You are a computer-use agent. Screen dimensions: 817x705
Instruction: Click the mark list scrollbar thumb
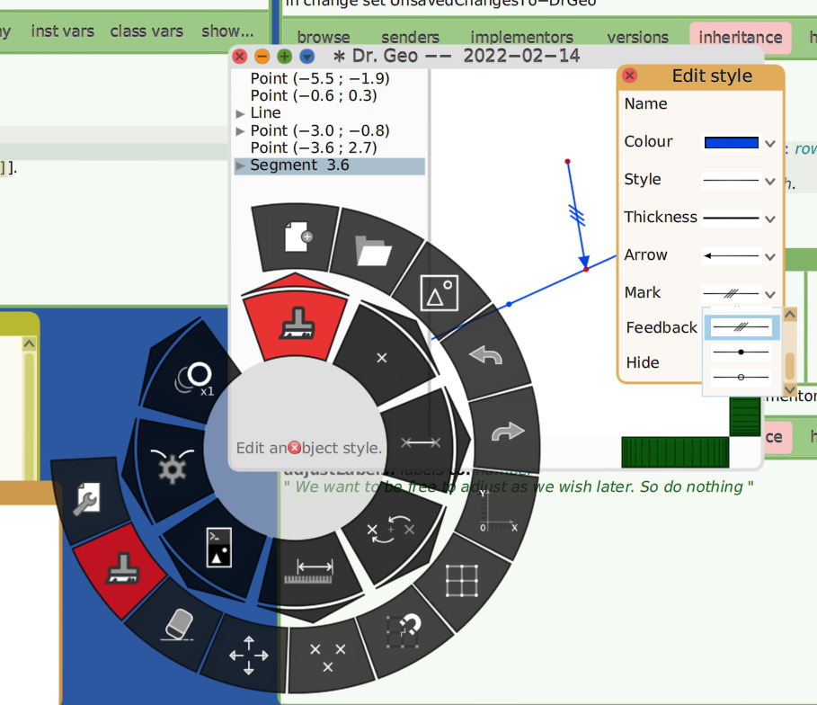[789, 365]
